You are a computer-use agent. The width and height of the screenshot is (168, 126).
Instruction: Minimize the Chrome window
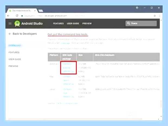point(145,8)
